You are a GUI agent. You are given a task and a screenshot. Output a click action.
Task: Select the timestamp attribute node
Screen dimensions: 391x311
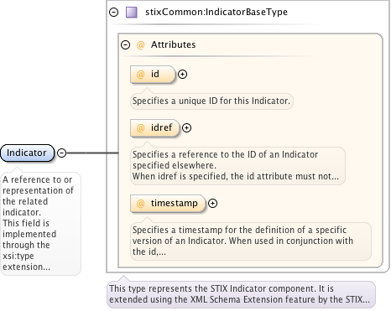point(168,204)
